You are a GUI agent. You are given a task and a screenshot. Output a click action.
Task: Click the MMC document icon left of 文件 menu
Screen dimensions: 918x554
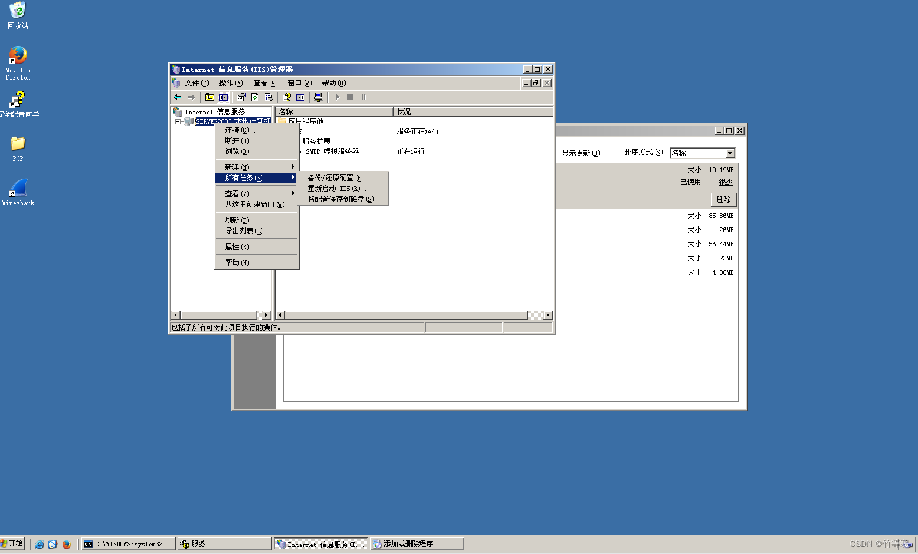[x=176, y=83]
